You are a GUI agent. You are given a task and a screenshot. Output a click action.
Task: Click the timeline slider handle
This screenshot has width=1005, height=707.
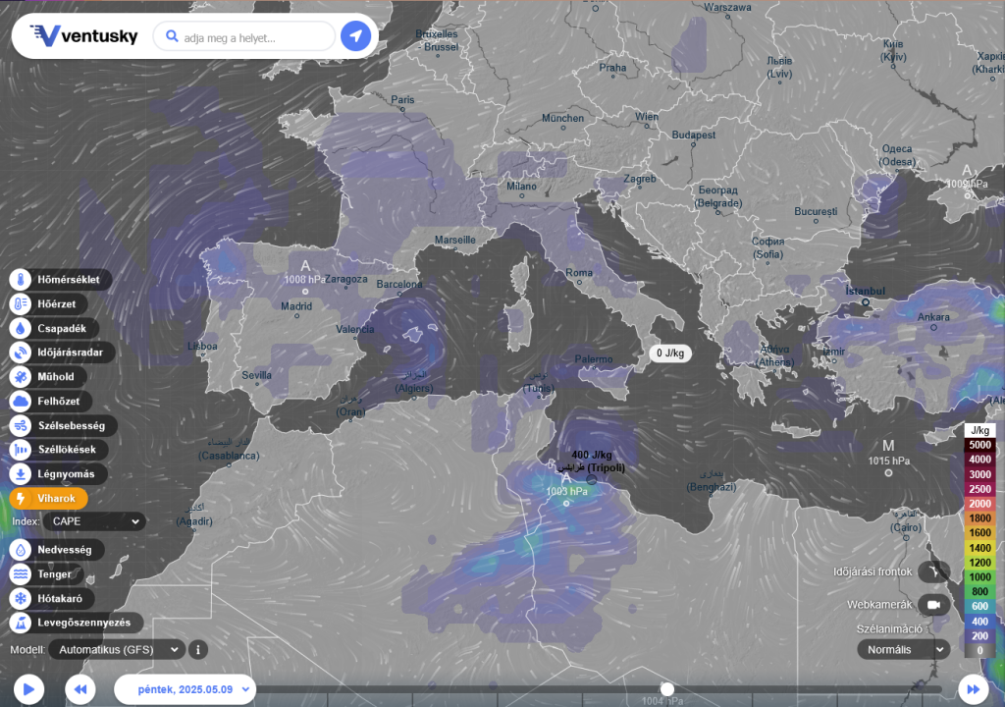667,689
